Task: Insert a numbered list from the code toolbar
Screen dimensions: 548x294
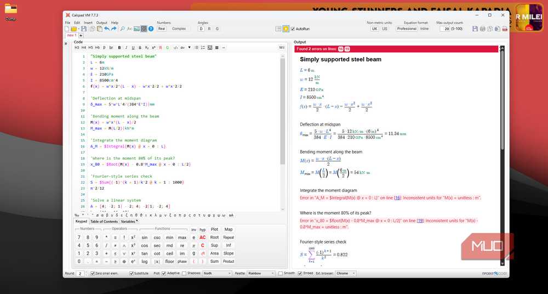Action: coord(203,48)
